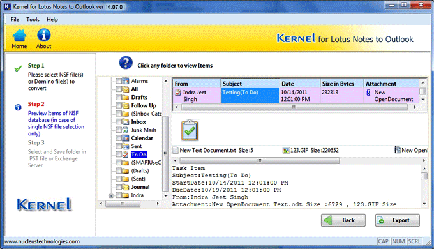434x249 pixels.
Task: Expand the Indra folder tree node
Action: pyautogui.click(x=111, y=195)
